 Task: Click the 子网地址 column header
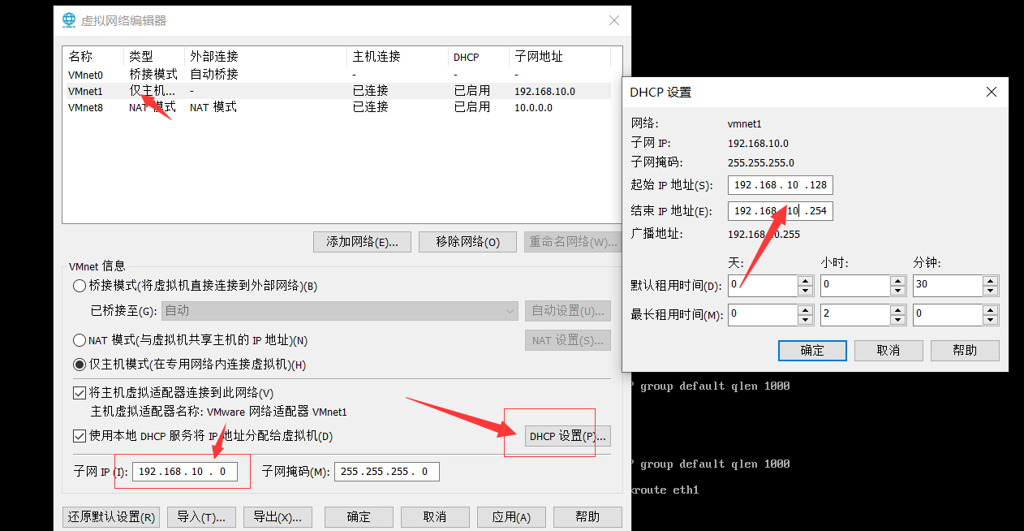[x=560, y=57]
